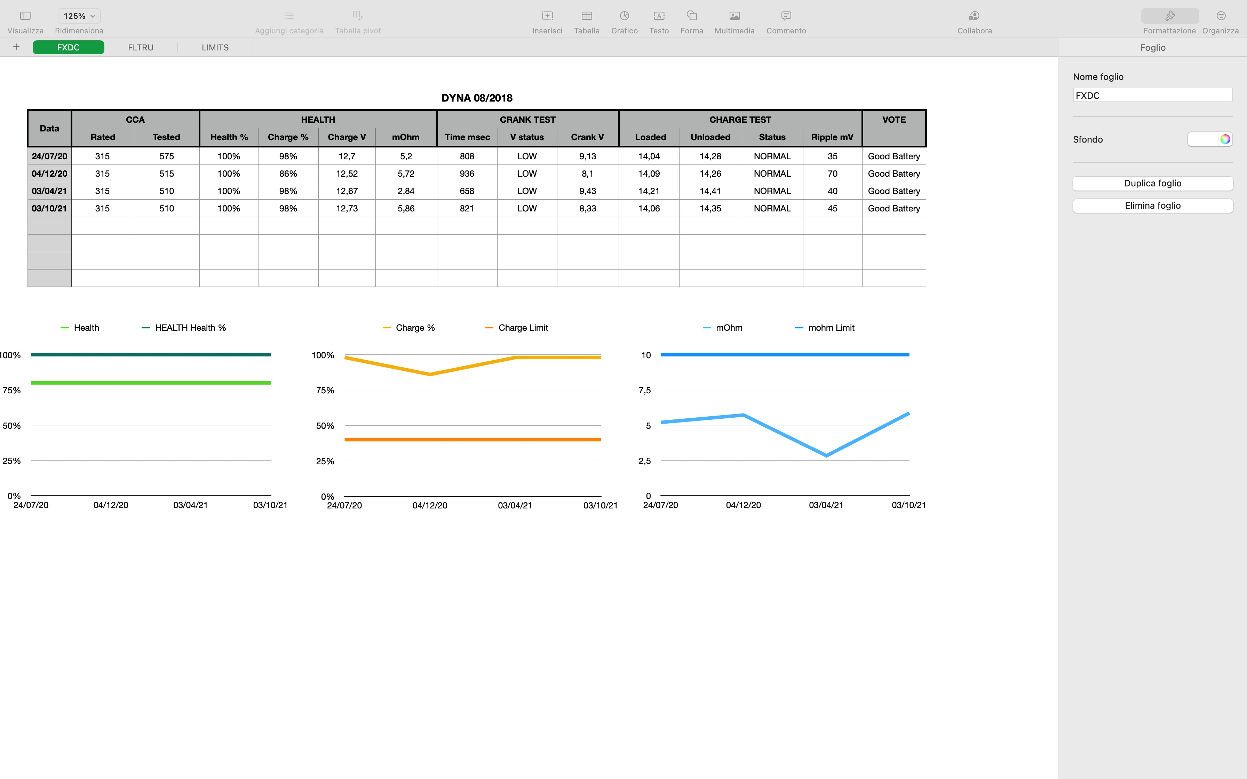Open the Grafico chart icon

(x=624, y=16)
